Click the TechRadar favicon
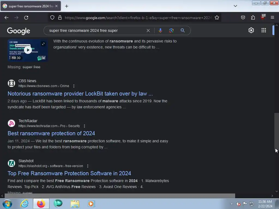 coord(11,123)
